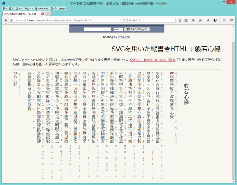Viewport: 237px width, 185px height.
Task: Click the page heading 般若心経
Action: (x=208, y=49)
